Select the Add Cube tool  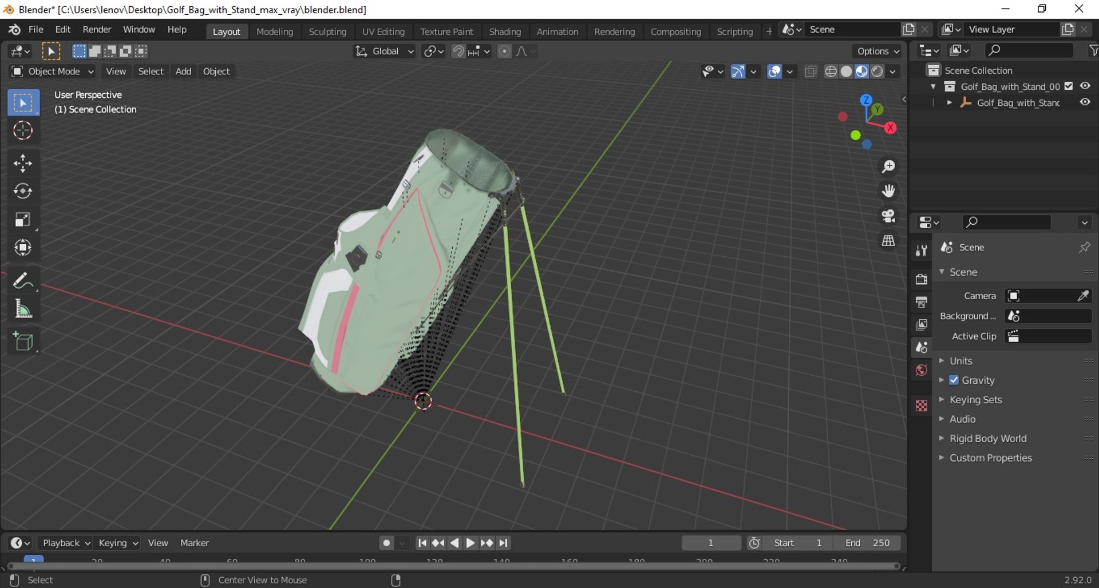point(23,342)
